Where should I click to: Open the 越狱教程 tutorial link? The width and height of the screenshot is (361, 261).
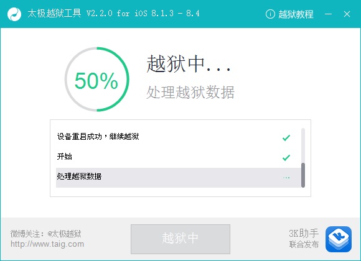[x=296, y=14]
